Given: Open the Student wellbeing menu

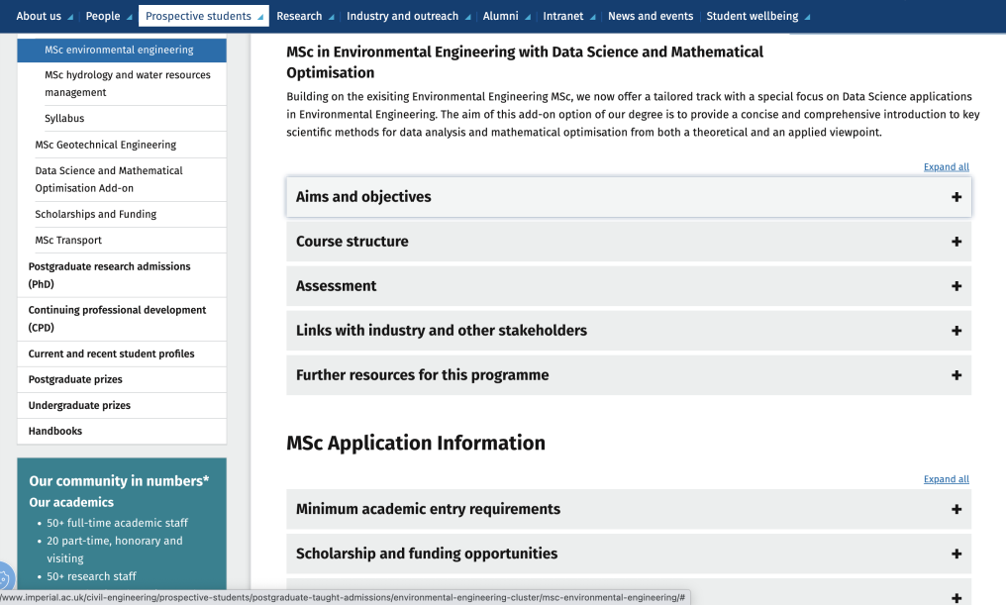Looking at the screenshot, I should (x=752, y=16).
